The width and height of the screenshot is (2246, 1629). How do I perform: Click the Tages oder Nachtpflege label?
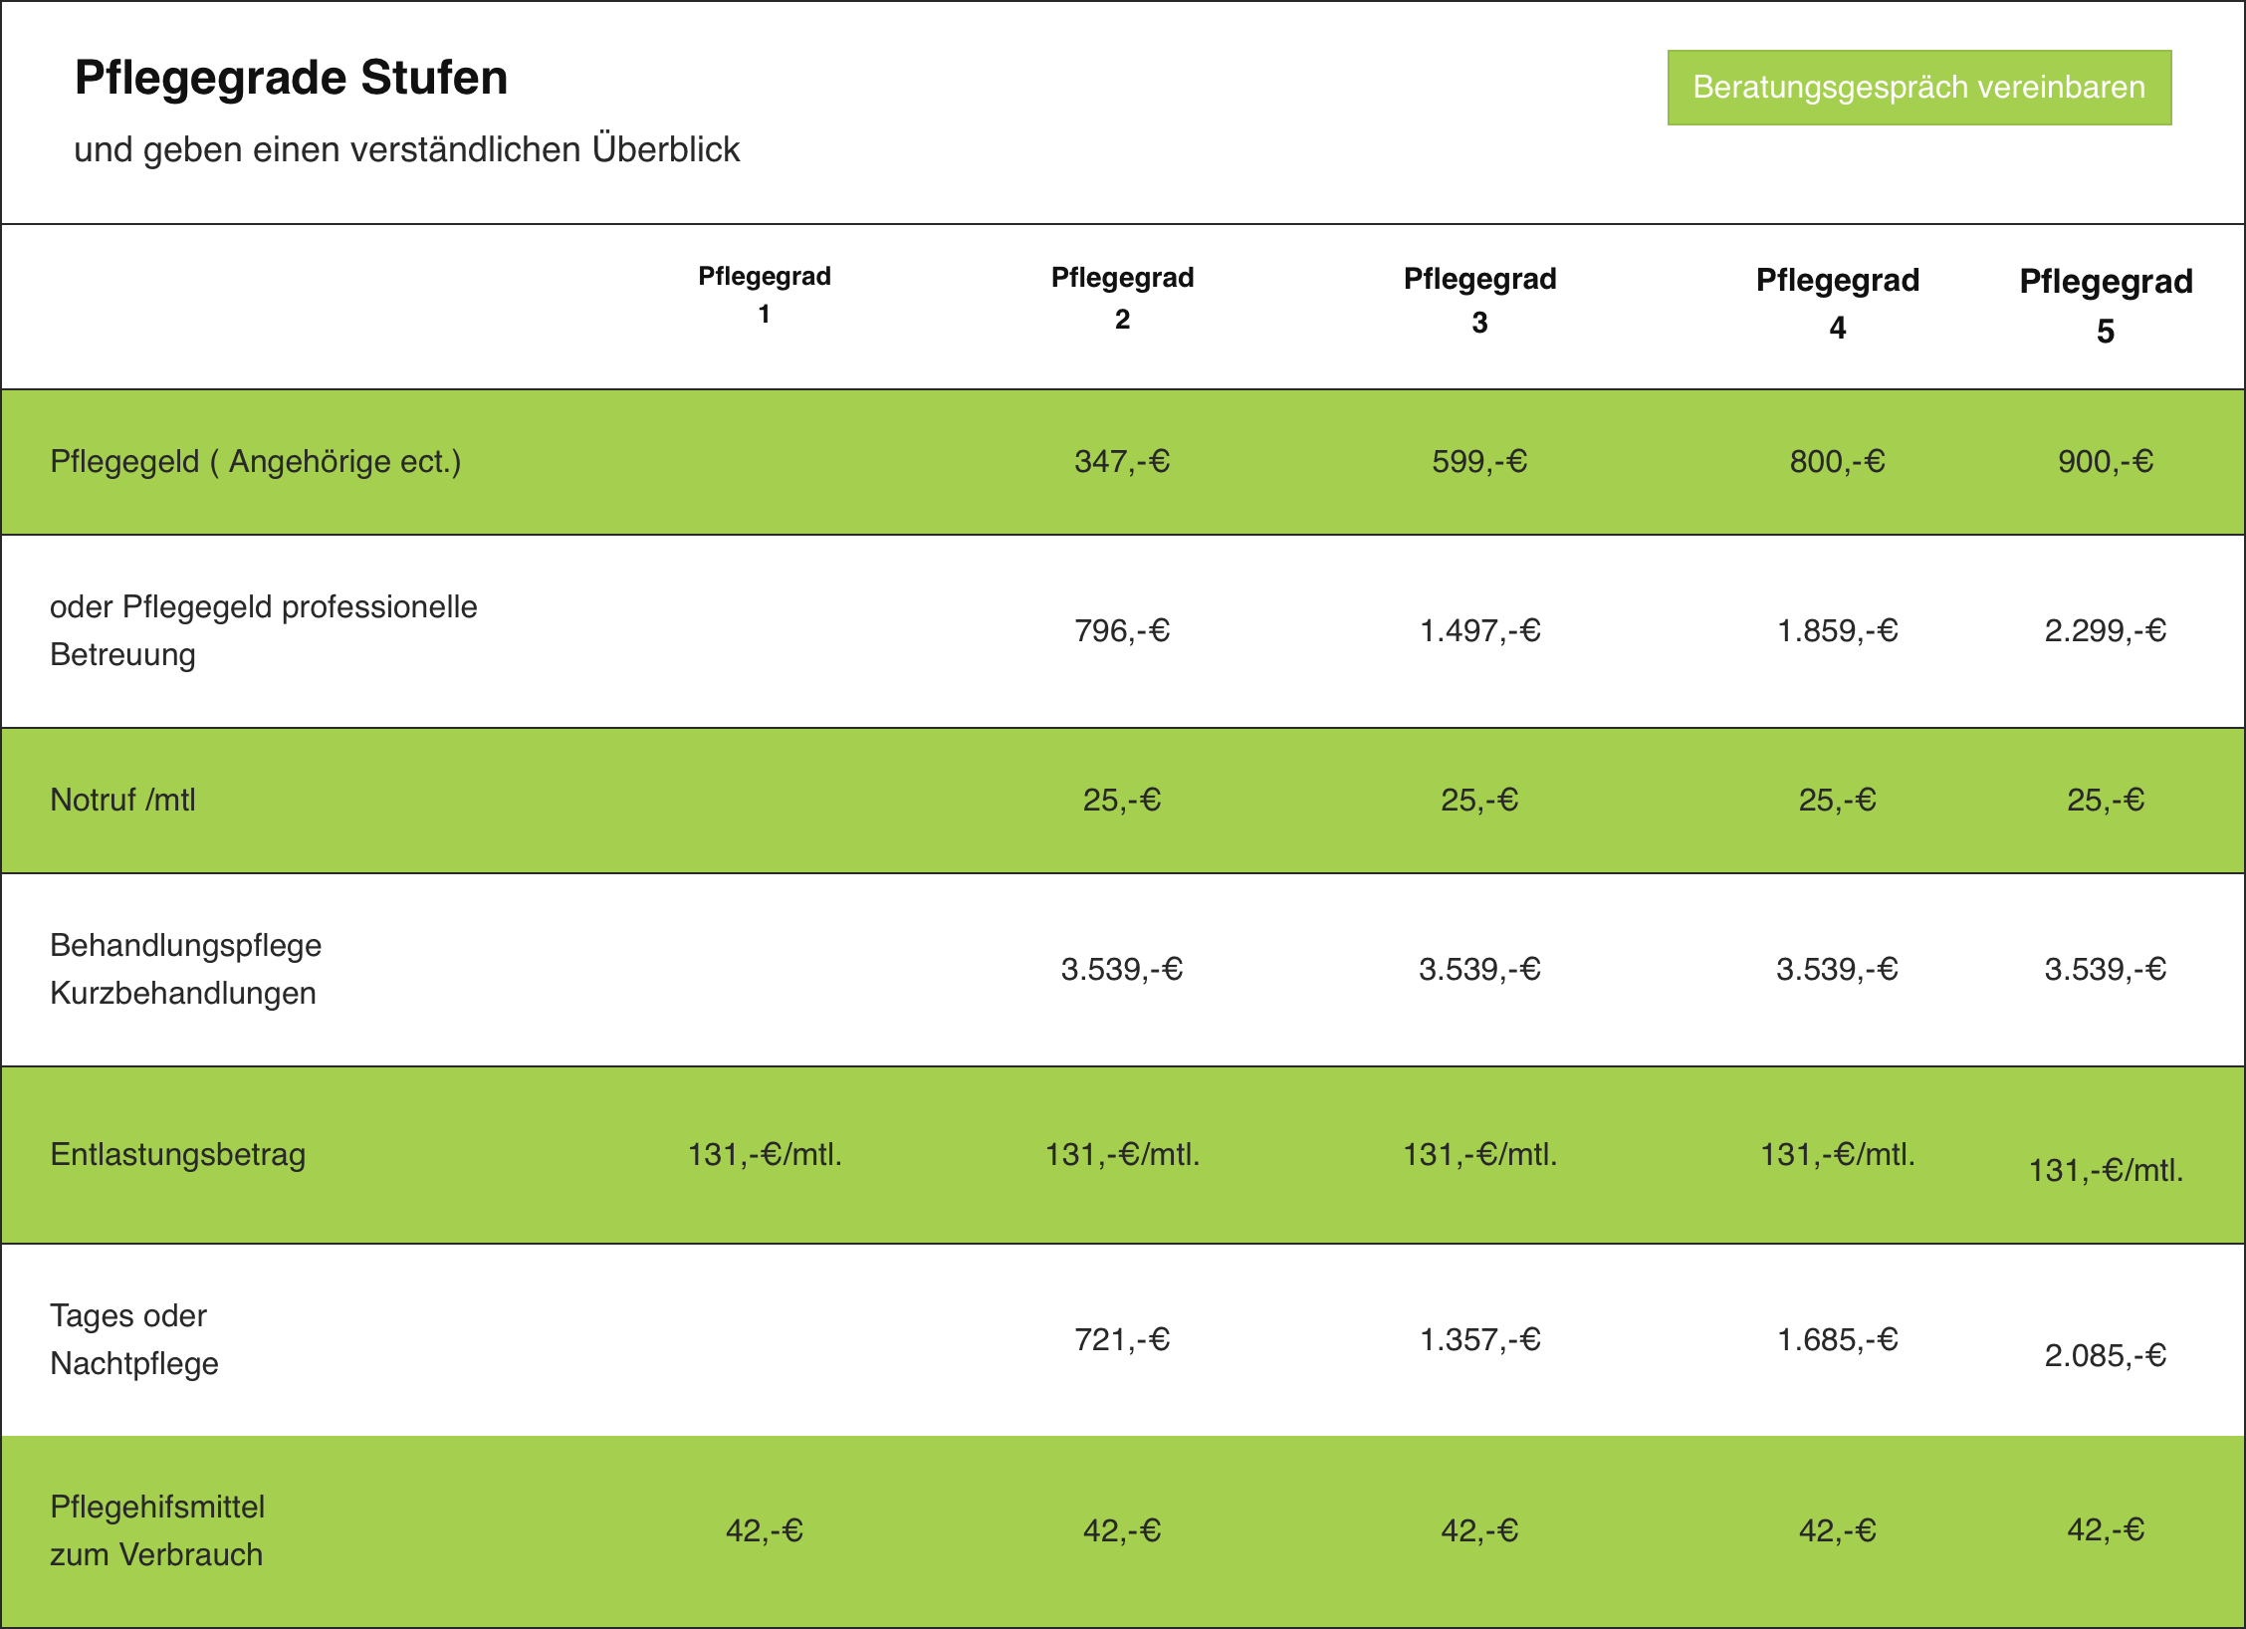point(133,1339)
